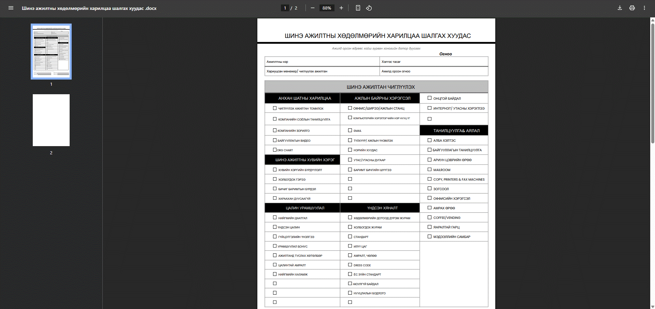Check the АЮУЛГҮЙ БАЙДАЛ checkbox
655x309 pixels.
point(350,283)
